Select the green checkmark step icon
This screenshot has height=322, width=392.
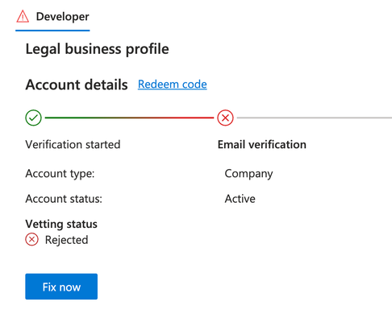(34, 118)
